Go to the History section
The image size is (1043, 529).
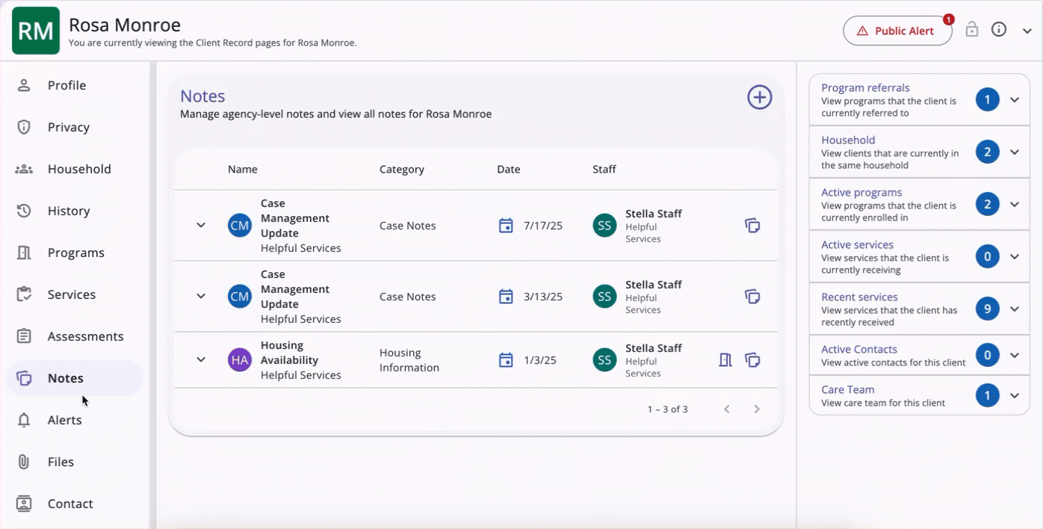(75, 211)
